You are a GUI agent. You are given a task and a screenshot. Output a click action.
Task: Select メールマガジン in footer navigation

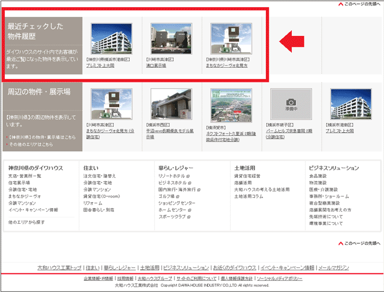(x=334, y=268)
